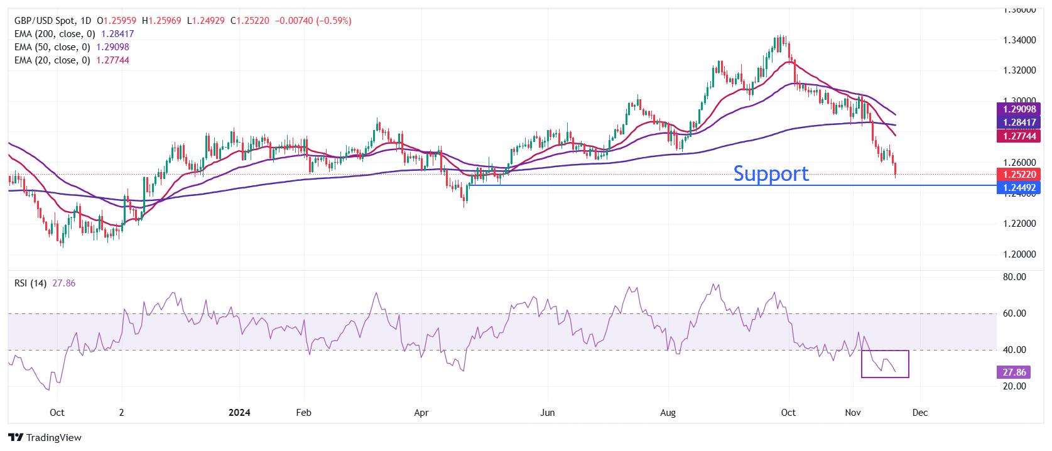Click the Oct 2024 label on time axis
The image size is (1052, 451).
pos(788,413)
